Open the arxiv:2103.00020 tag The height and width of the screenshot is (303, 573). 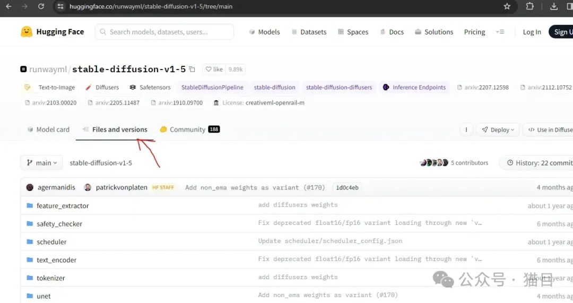[x=51, y=103]
